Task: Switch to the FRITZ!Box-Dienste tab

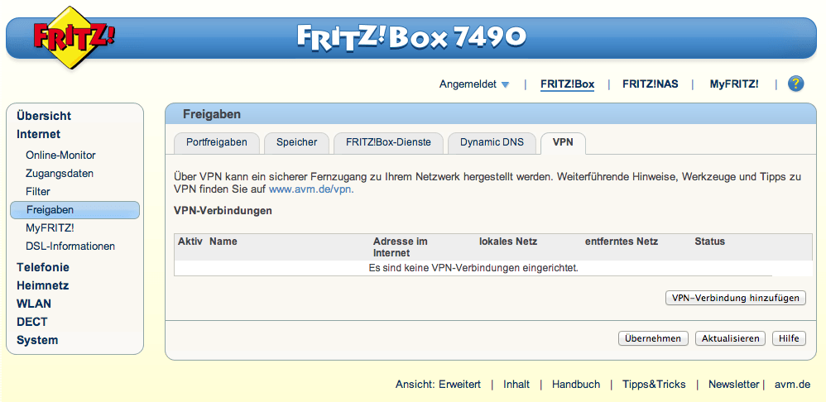Action: [x=388, y=142]
